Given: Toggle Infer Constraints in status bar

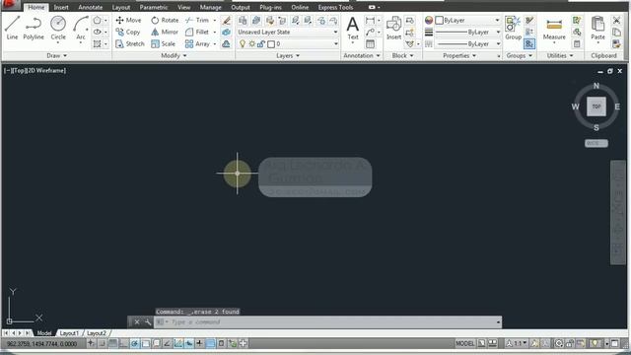Looking at the screenshot, I should click(92, 343).
